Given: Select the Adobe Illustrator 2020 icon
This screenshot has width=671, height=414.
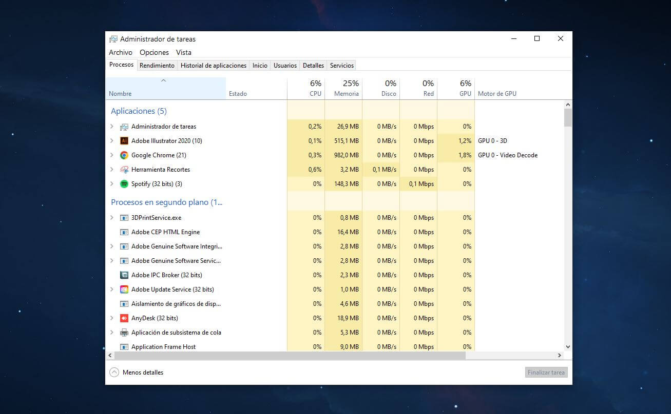Looking at the screenshot, I should click(x=124, y=141).
